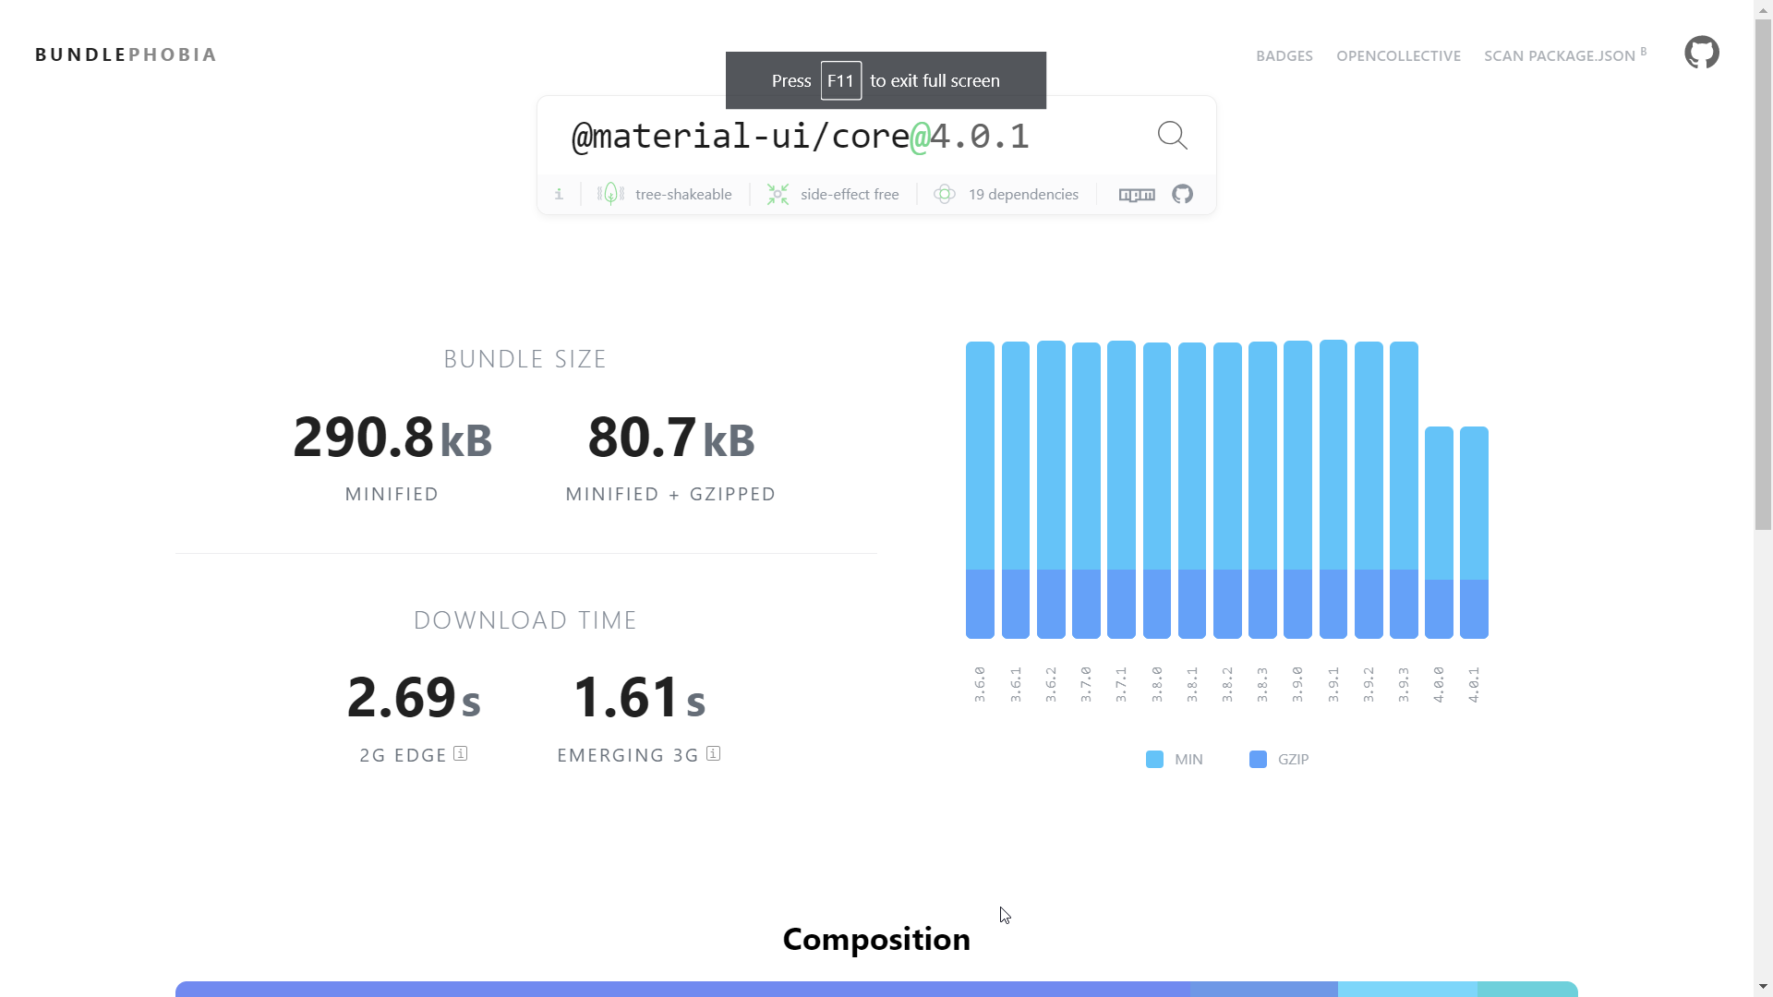Open the BADGES menu item
The image size is (1773, 997).
1285,55
